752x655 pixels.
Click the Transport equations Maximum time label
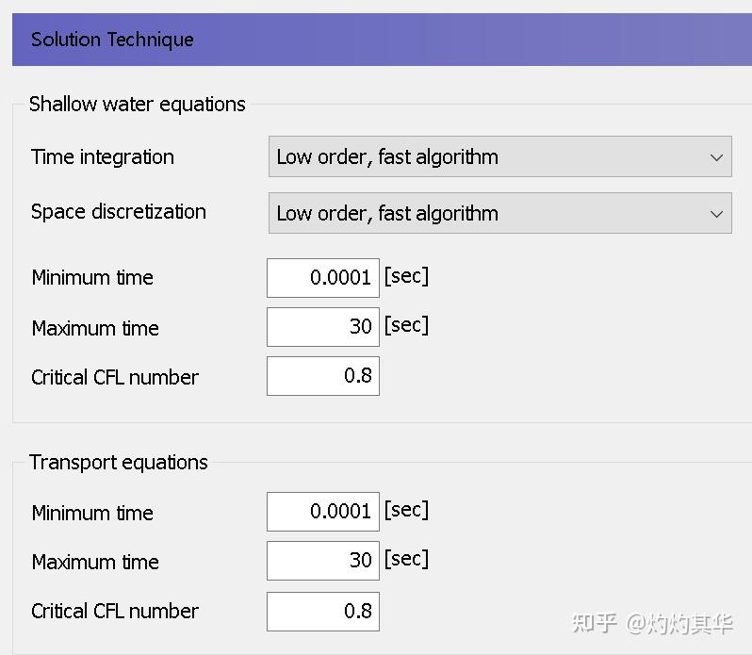(x=94, y=563)
